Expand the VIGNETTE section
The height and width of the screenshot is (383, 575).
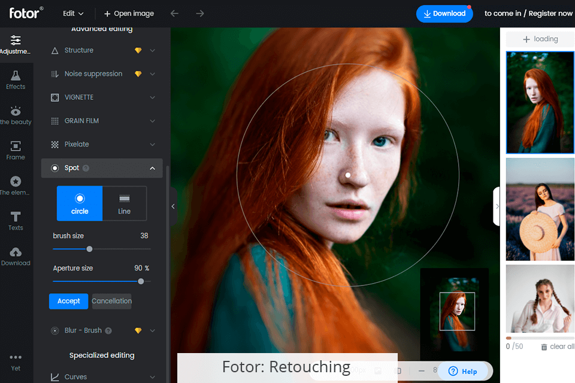point(152,98)
